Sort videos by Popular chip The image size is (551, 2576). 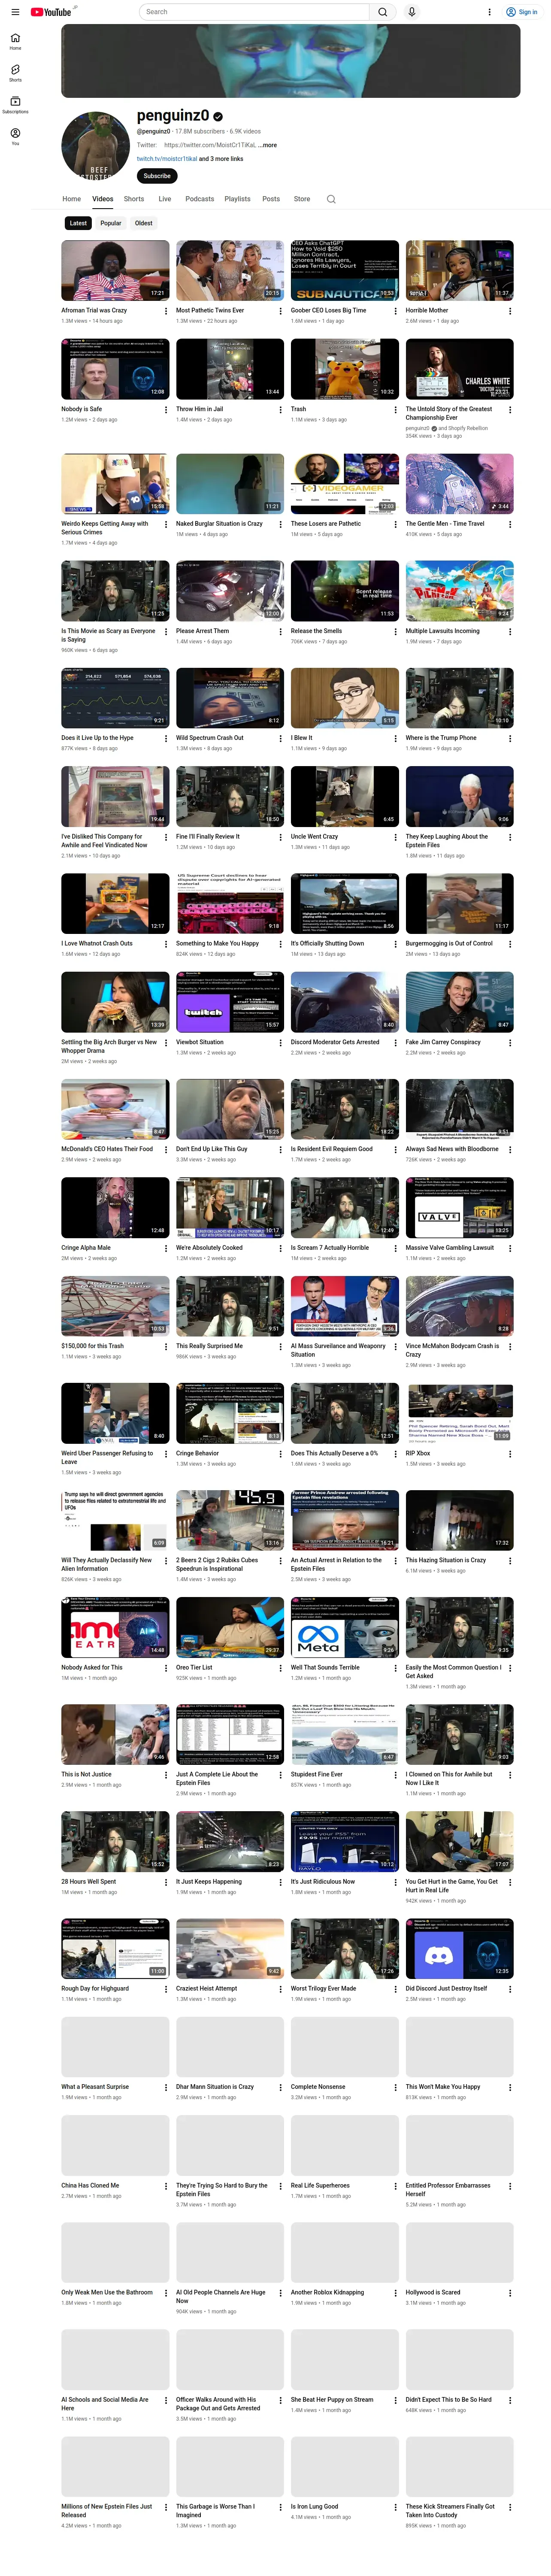coord(111,224)
